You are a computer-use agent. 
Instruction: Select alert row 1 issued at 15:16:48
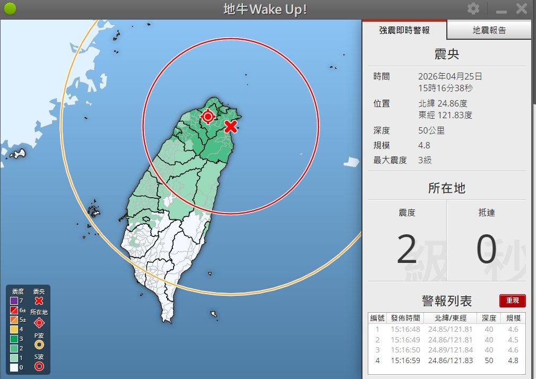[447, 330]
